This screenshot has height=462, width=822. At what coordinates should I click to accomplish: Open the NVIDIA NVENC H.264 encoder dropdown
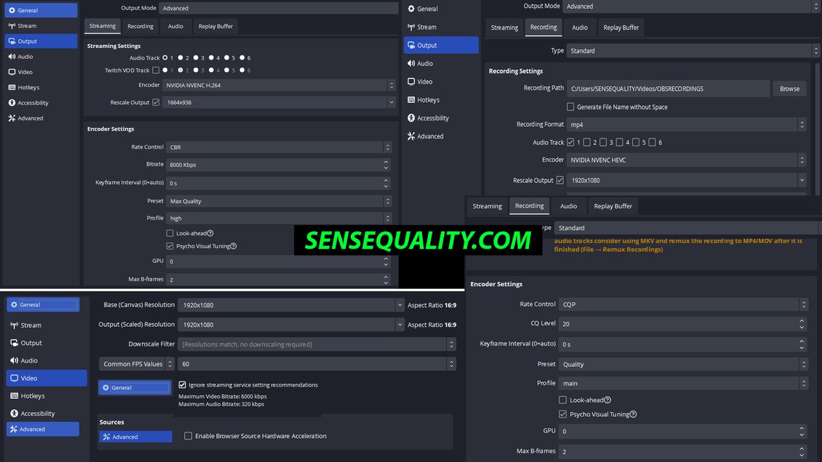coord(279,86)
